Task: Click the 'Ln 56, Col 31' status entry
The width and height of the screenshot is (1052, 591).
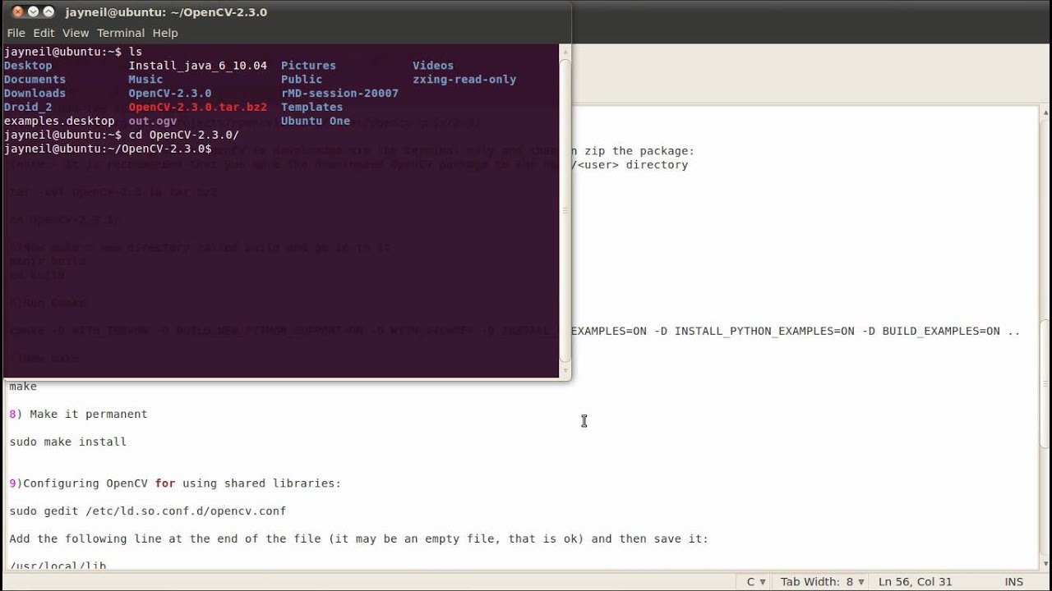Action: 915,582
